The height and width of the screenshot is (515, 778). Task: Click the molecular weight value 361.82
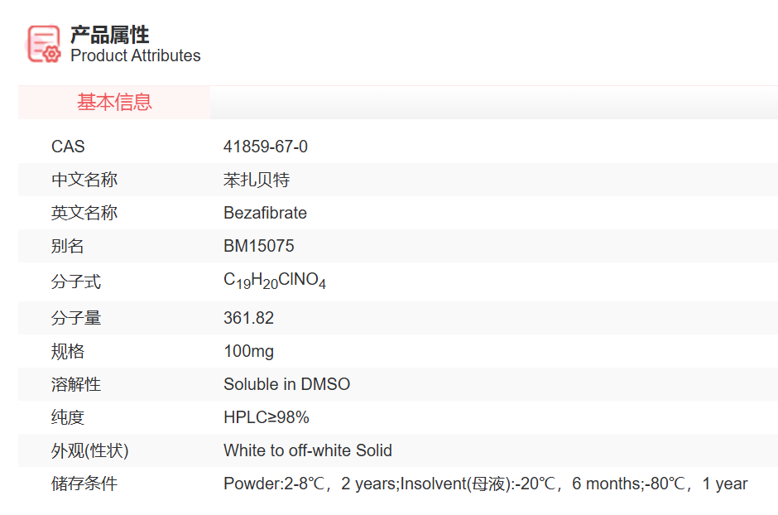click(x=248, y=318)
